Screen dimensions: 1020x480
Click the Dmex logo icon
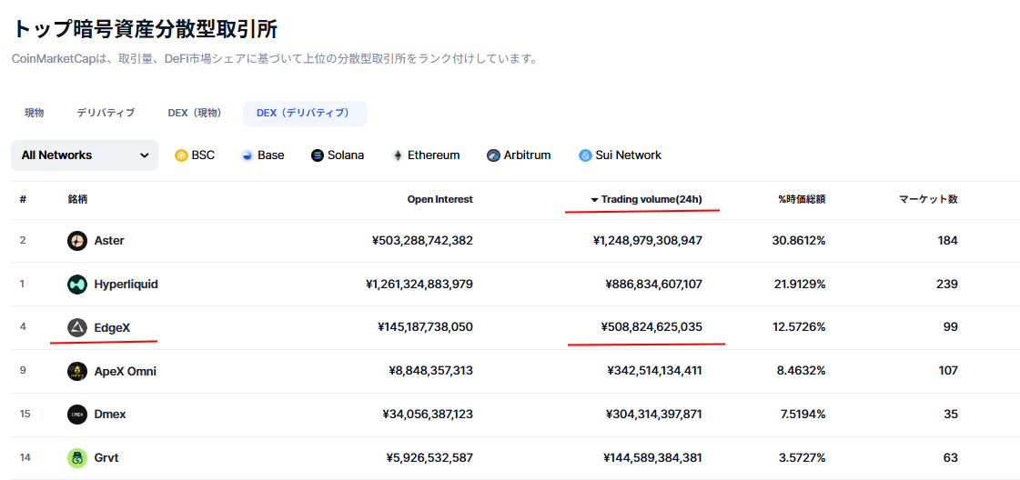tap(77, 415)
